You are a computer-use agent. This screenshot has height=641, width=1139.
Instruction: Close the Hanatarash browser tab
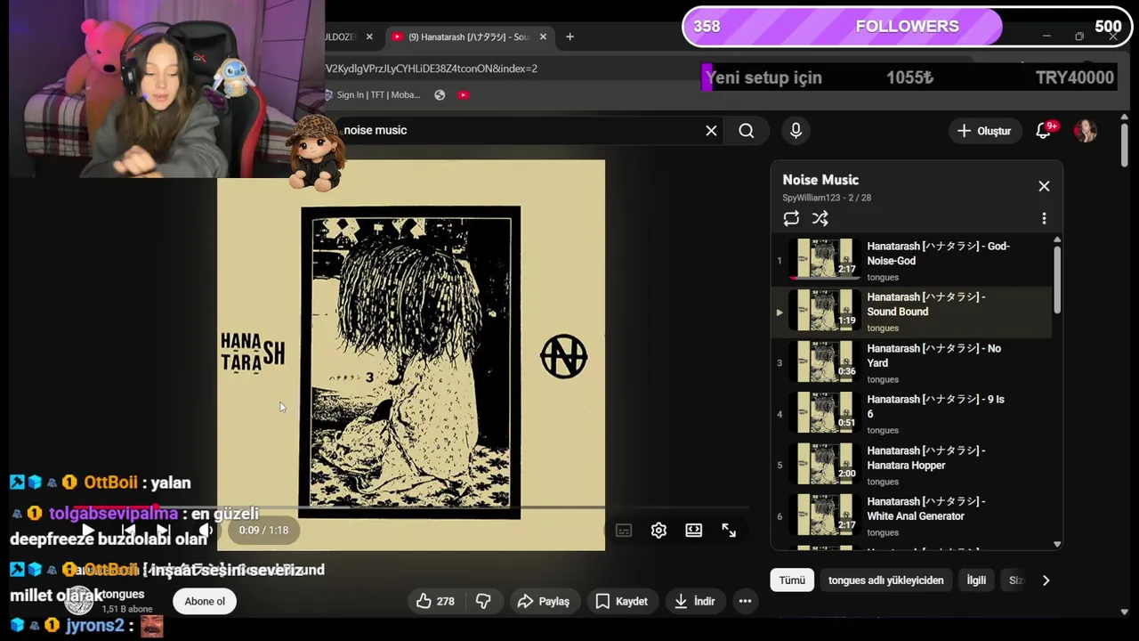(543, 37)
